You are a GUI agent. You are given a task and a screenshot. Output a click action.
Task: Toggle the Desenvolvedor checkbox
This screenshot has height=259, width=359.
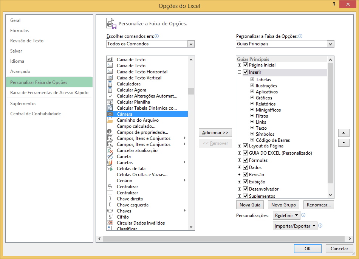tap(246, 189)
